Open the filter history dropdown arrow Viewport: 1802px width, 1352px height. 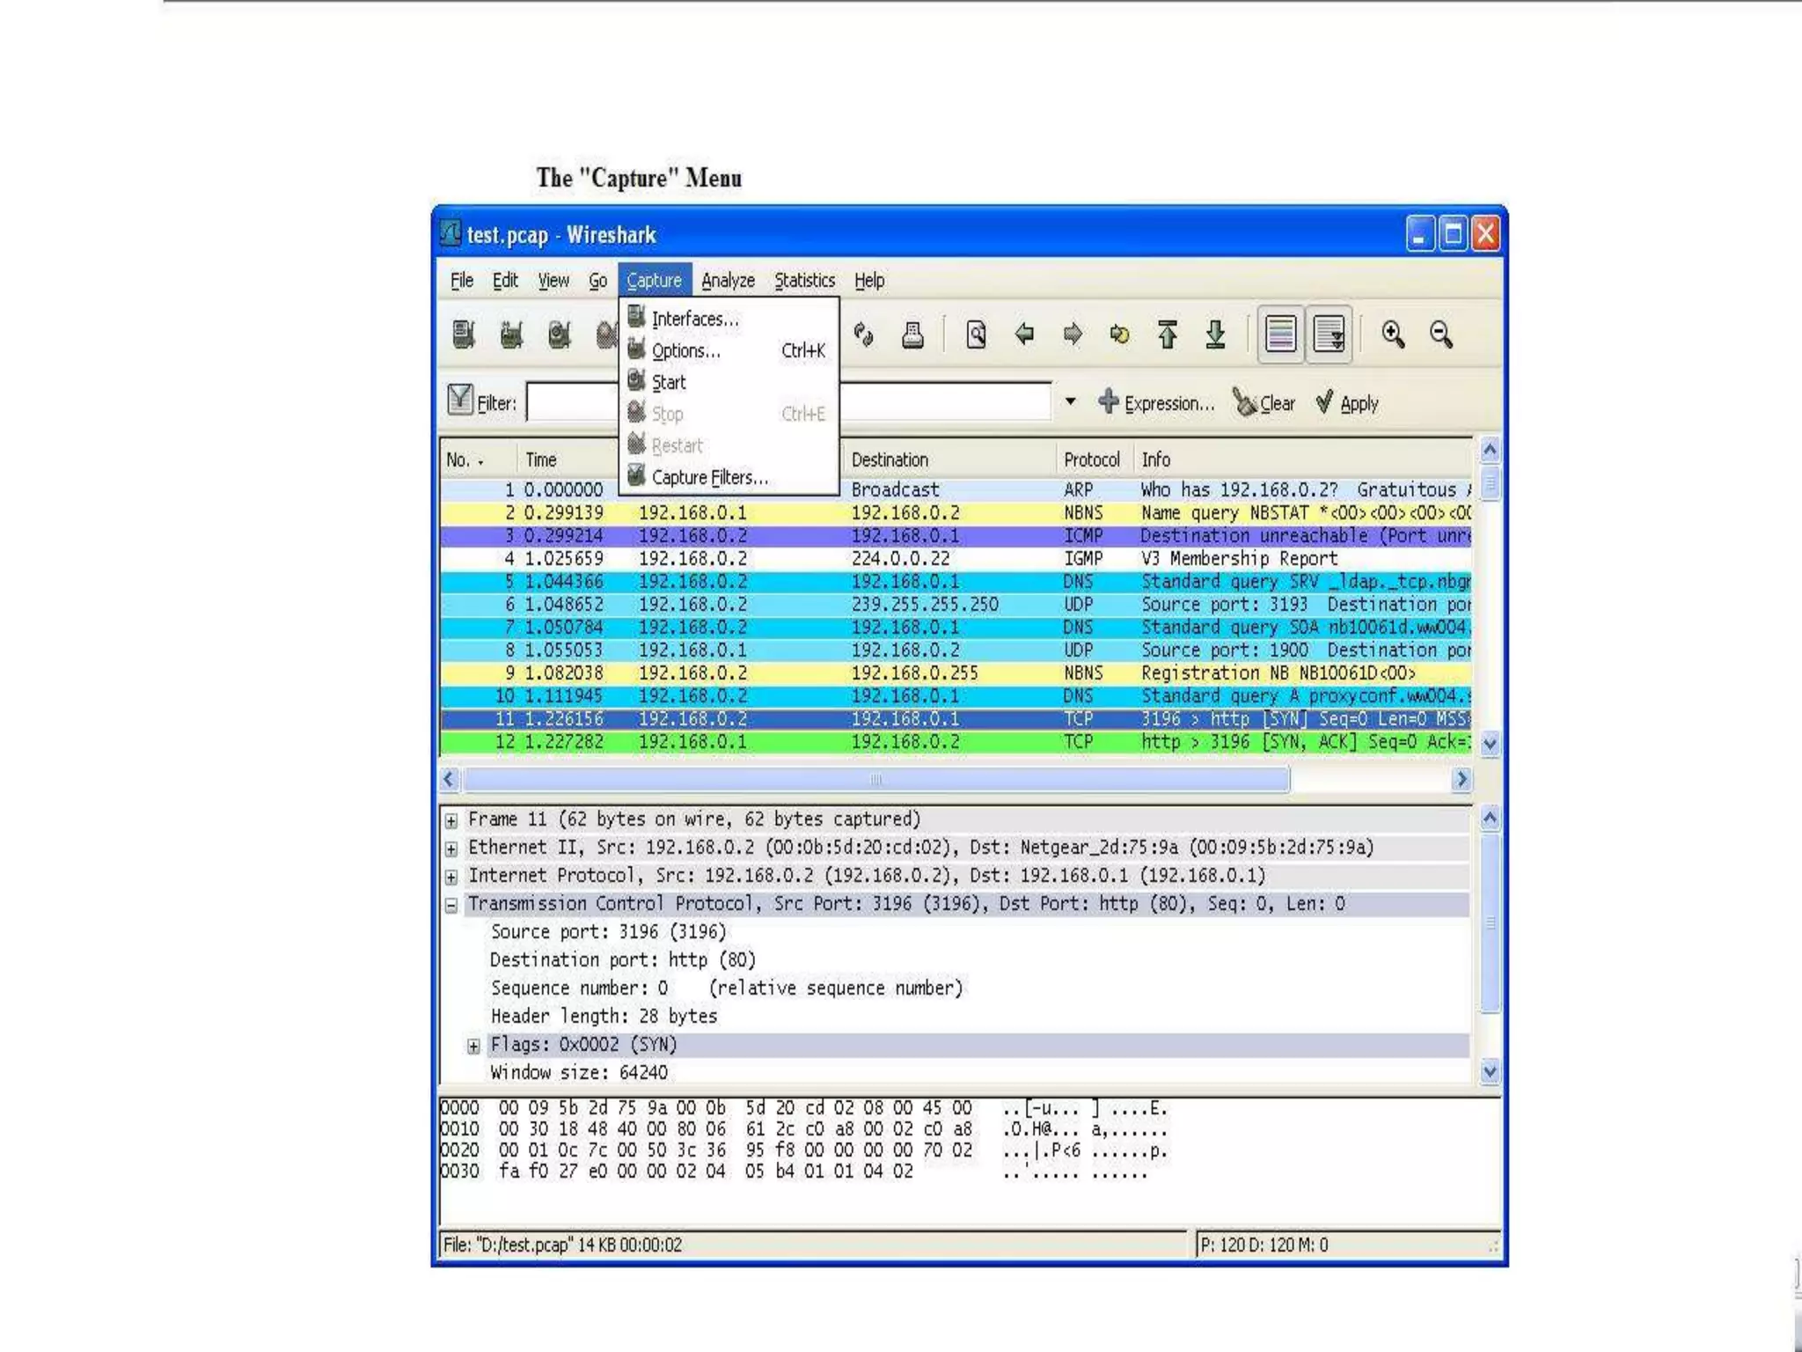(1070, 402)
